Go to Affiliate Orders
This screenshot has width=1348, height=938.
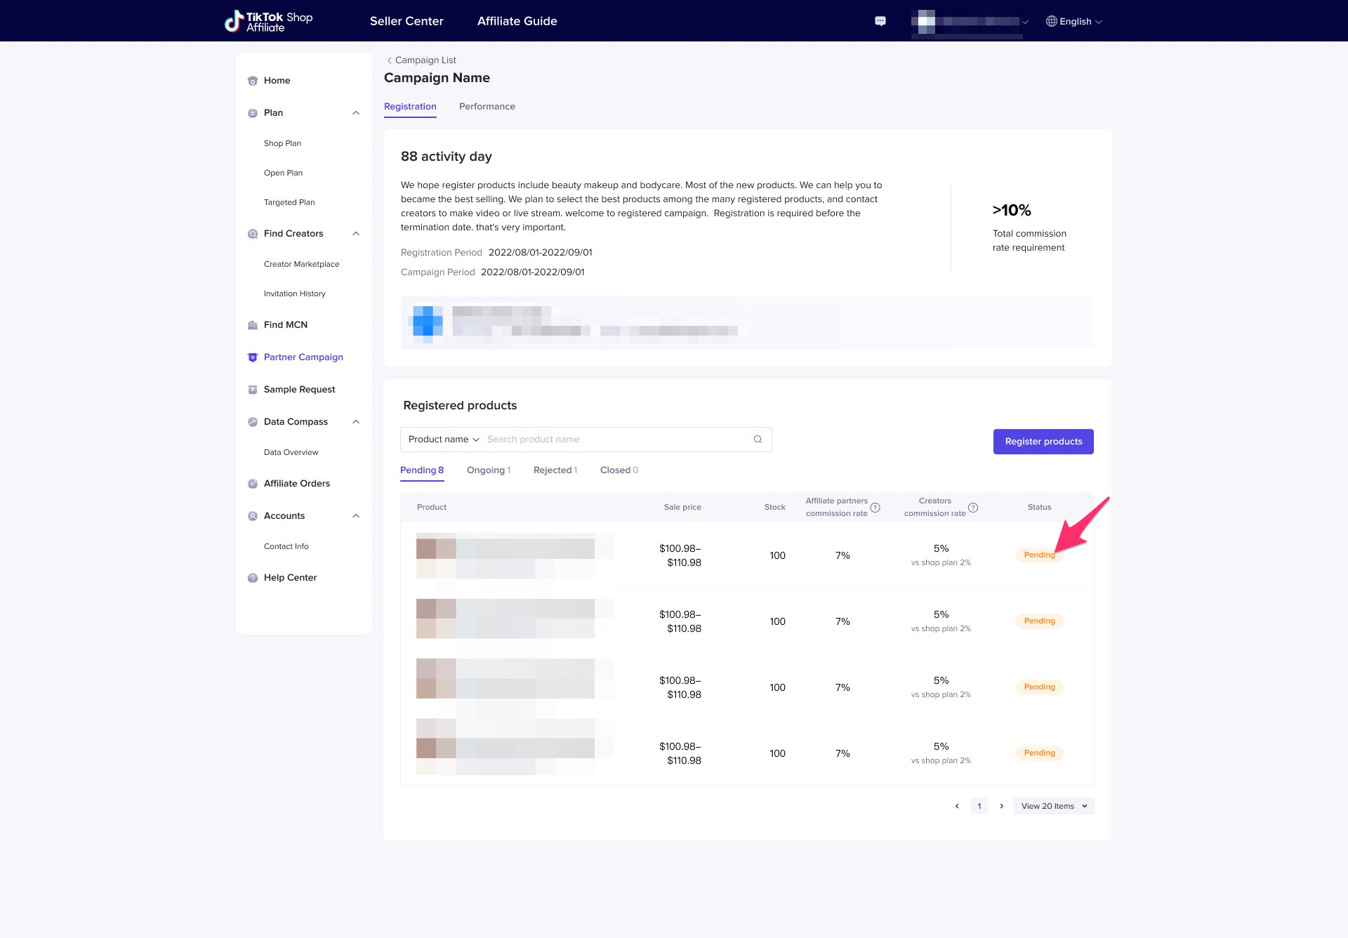[x=296, y=484]
